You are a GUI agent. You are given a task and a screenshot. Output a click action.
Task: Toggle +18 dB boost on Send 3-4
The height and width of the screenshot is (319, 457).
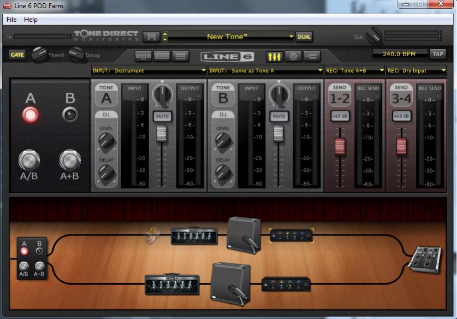pyautogui.click(x=401, y=116)
